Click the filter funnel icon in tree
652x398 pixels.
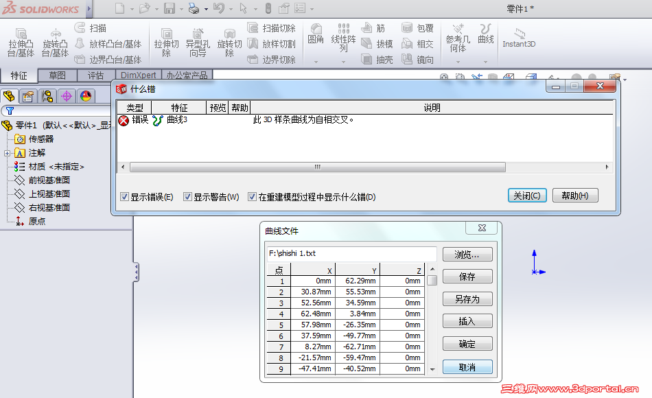click(10, 110)
